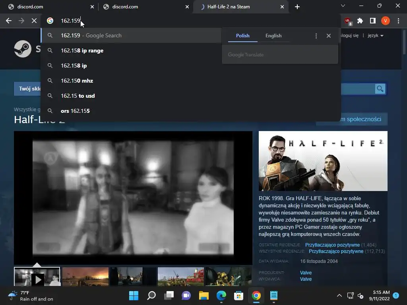The width and height of the screenshot is (407, 305).
Task: Select Polish in translate popup
Action: (x=243, y=36)
